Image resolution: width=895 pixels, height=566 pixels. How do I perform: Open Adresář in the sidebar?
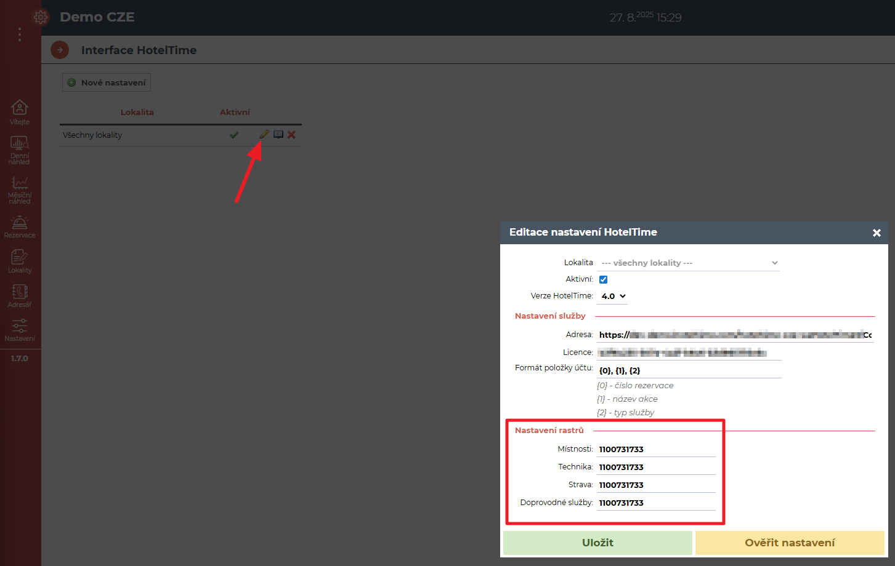point(20,296)
